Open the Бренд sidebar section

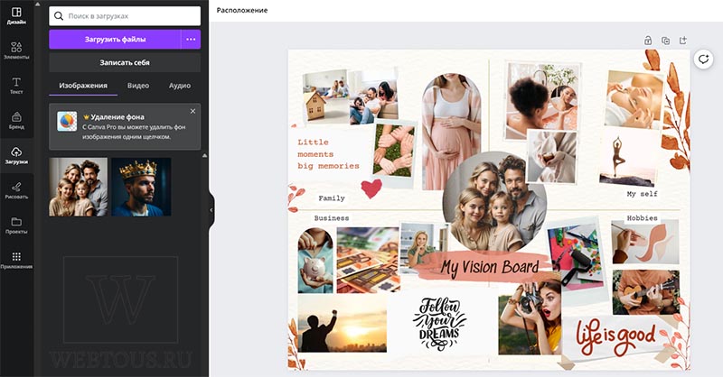coord(16,120)
